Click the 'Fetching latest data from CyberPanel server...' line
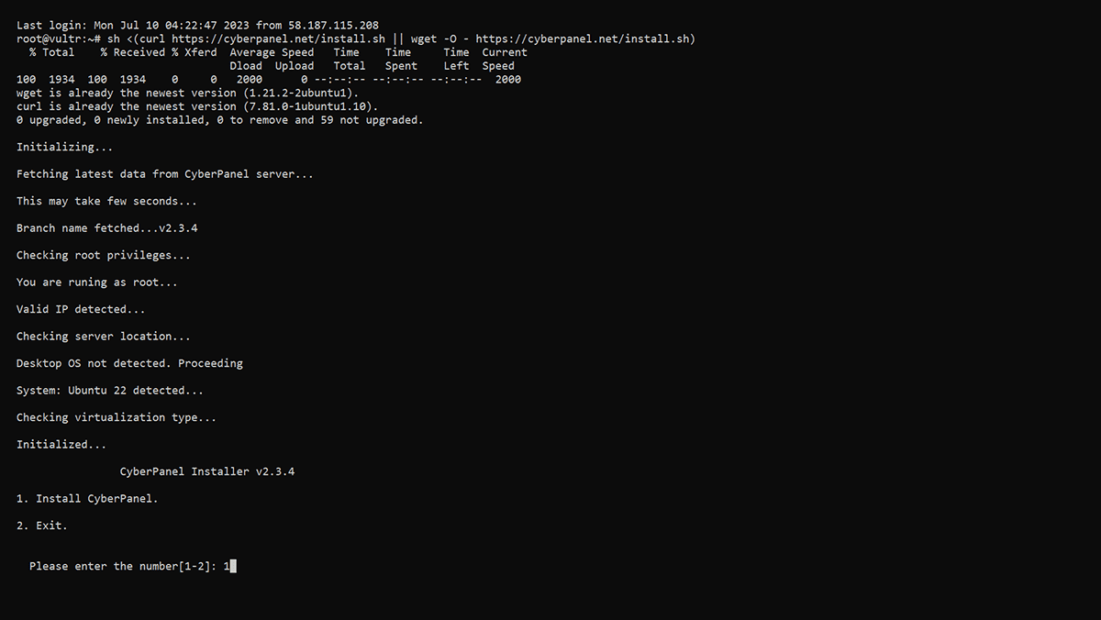 point(165,174)
